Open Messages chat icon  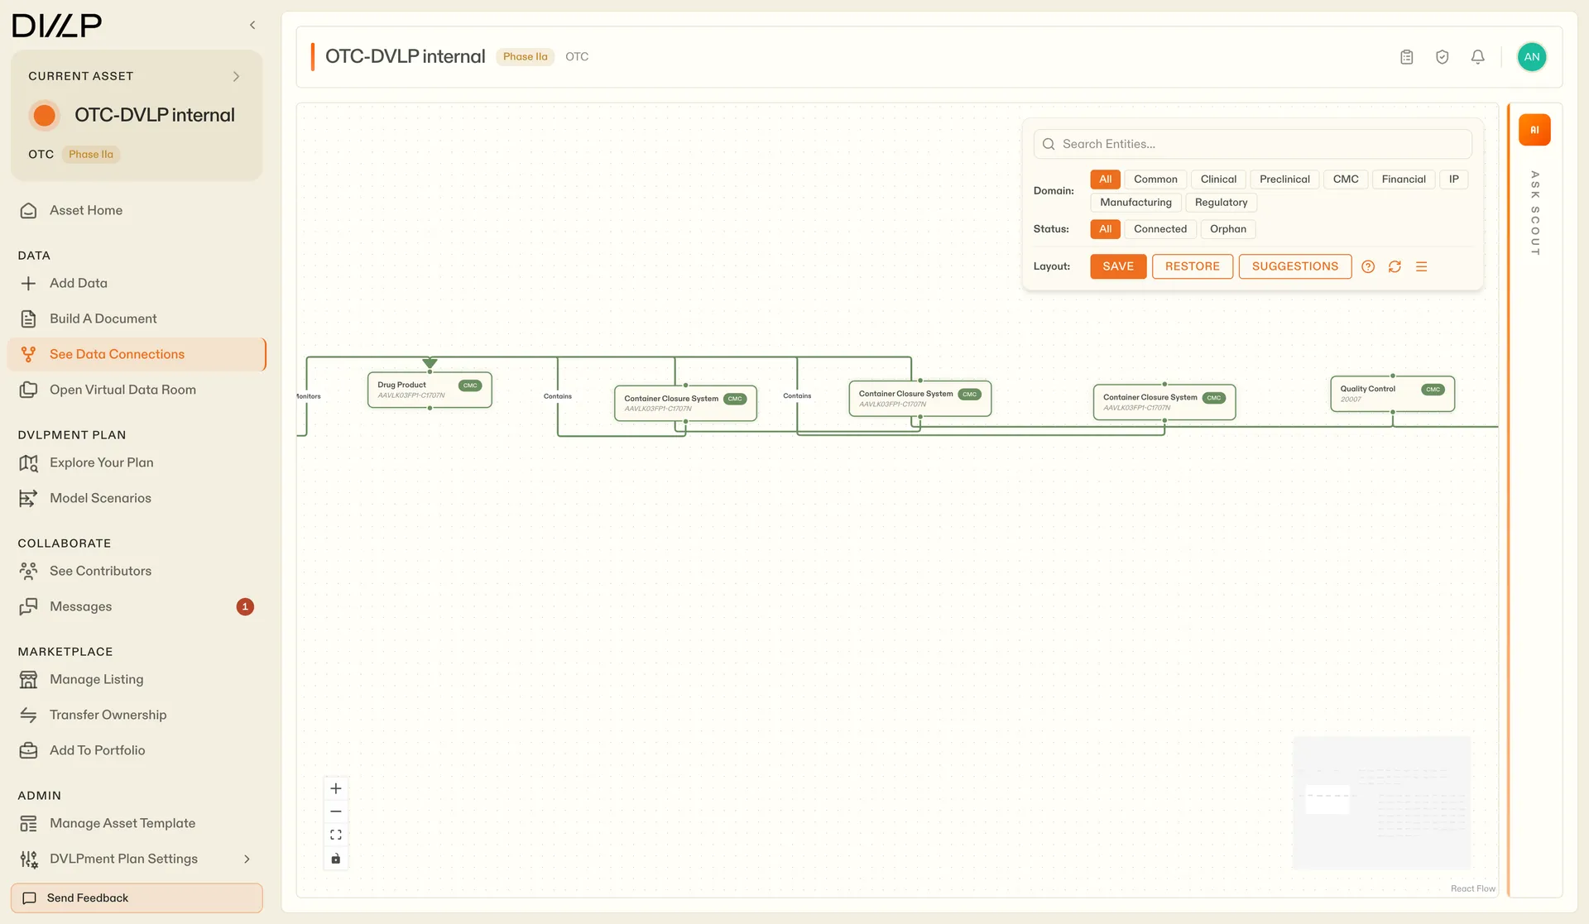28,606
